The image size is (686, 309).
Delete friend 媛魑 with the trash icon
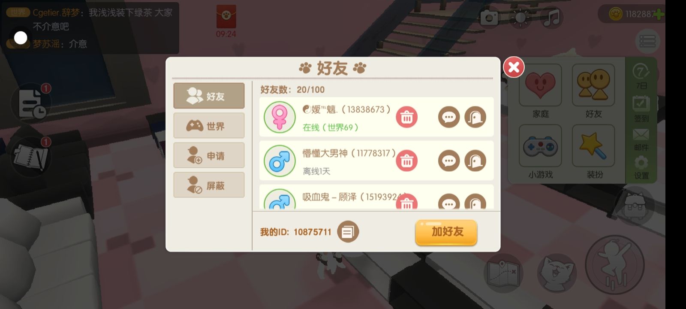[x=406, y=117]
